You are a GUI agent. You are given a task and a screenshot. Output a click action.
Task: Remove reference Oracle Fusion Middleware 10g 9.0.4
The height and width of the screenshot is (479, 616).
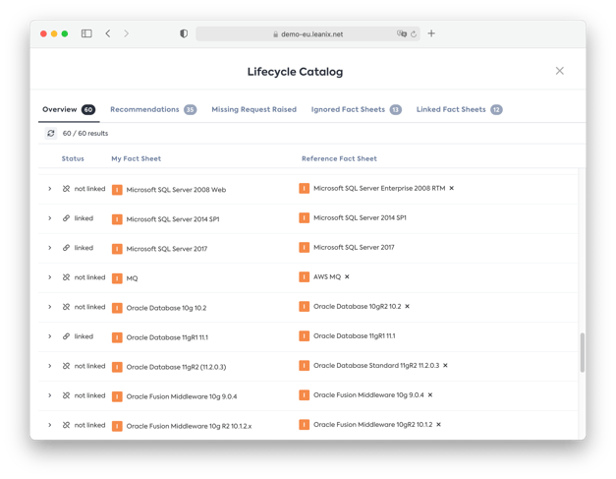pyautogui.click(x=430, y=394)
